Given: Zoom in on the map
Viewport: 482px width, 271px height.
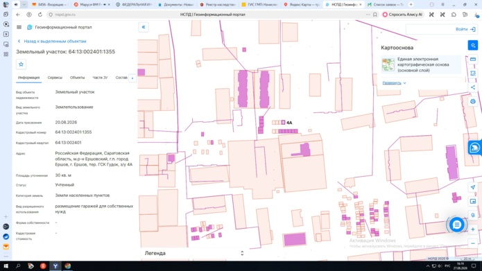Looking at the screenshot, I should pyautogui.click(x=473, y=229).
